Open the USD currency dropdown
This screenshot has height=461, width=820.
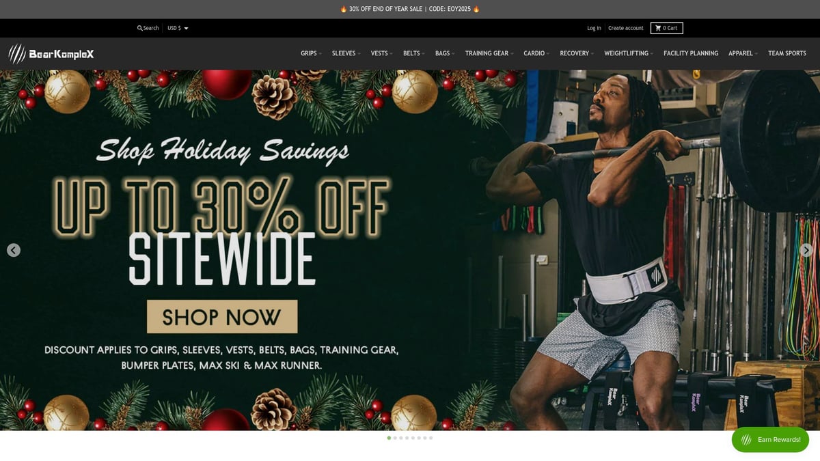(178, 28)
